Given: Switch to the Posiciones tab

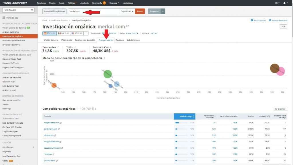Looking at the screenshot, I should [66, 40].
